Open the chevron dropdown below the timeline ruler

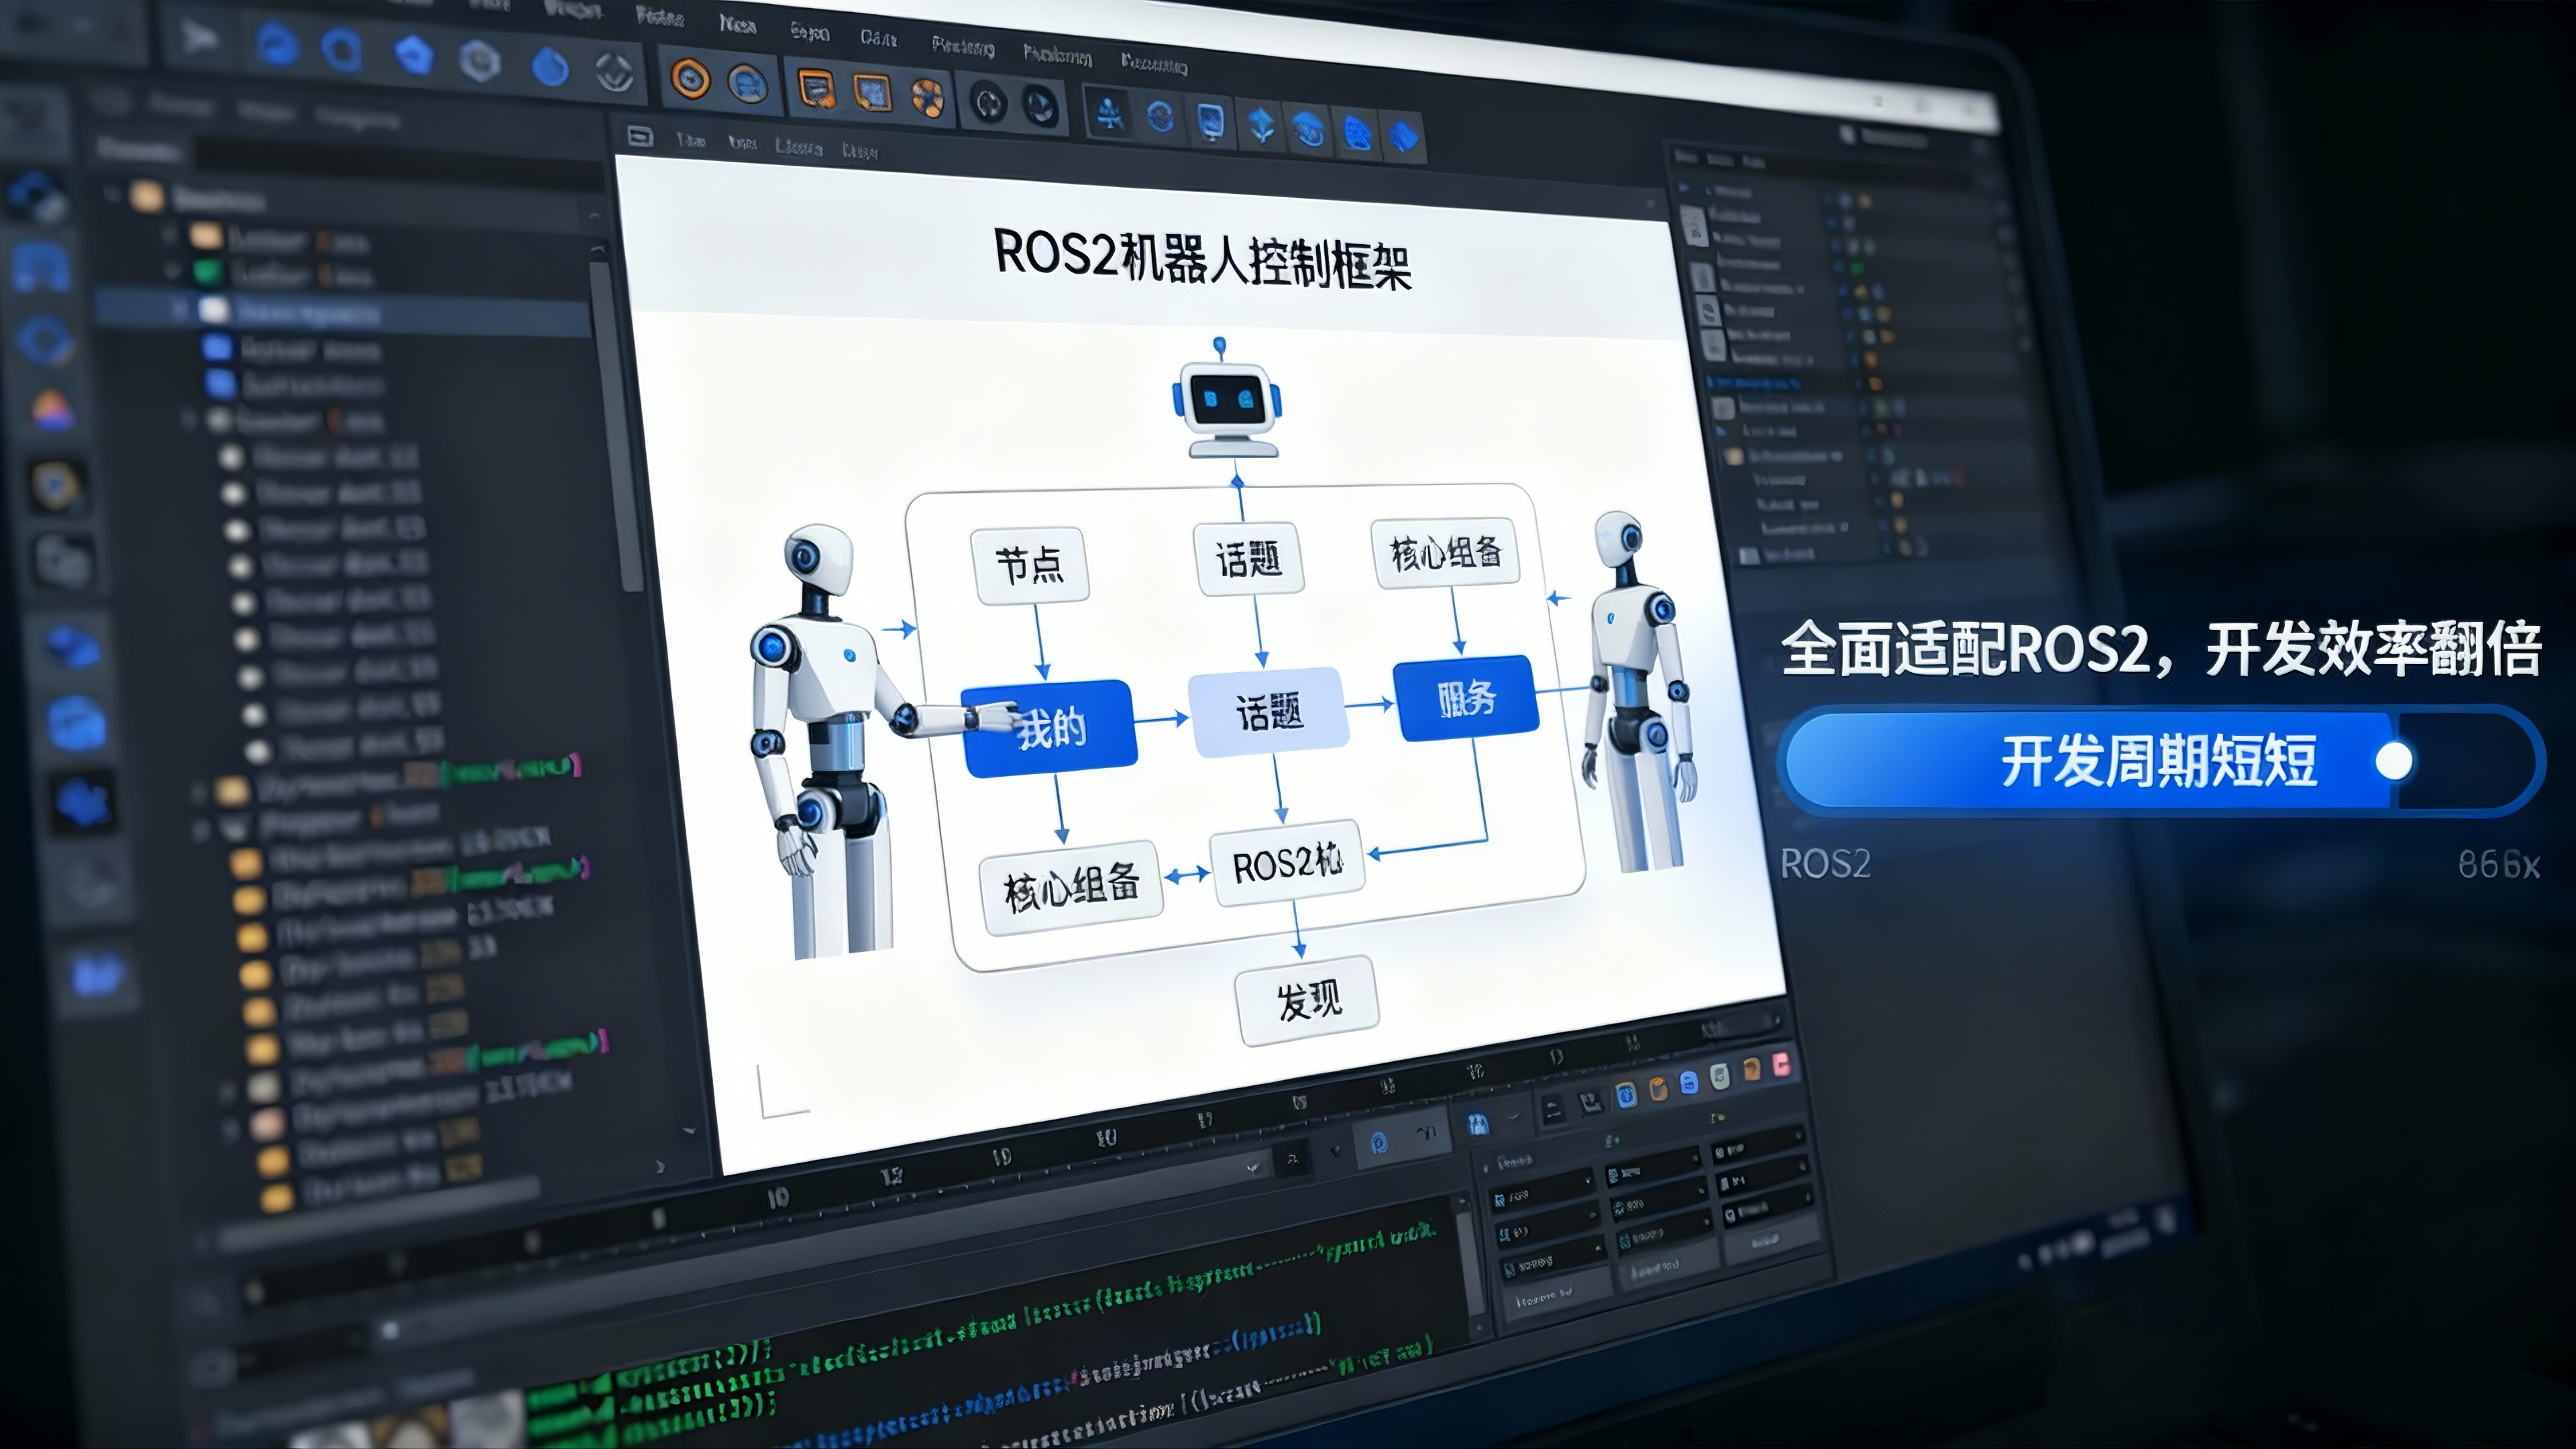click(x=1253, y=1167)
